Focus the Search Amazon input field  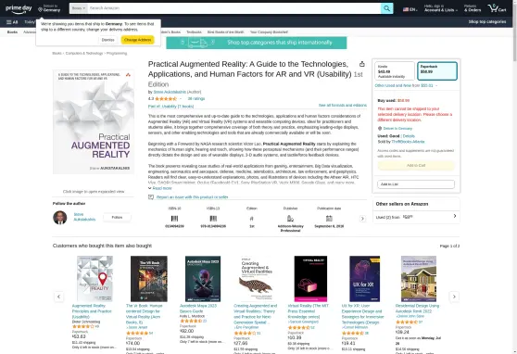(234, 8)
